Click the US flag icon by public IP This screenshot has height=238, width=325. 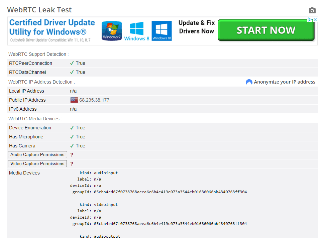pyautogui.click(x=74, y=100)
